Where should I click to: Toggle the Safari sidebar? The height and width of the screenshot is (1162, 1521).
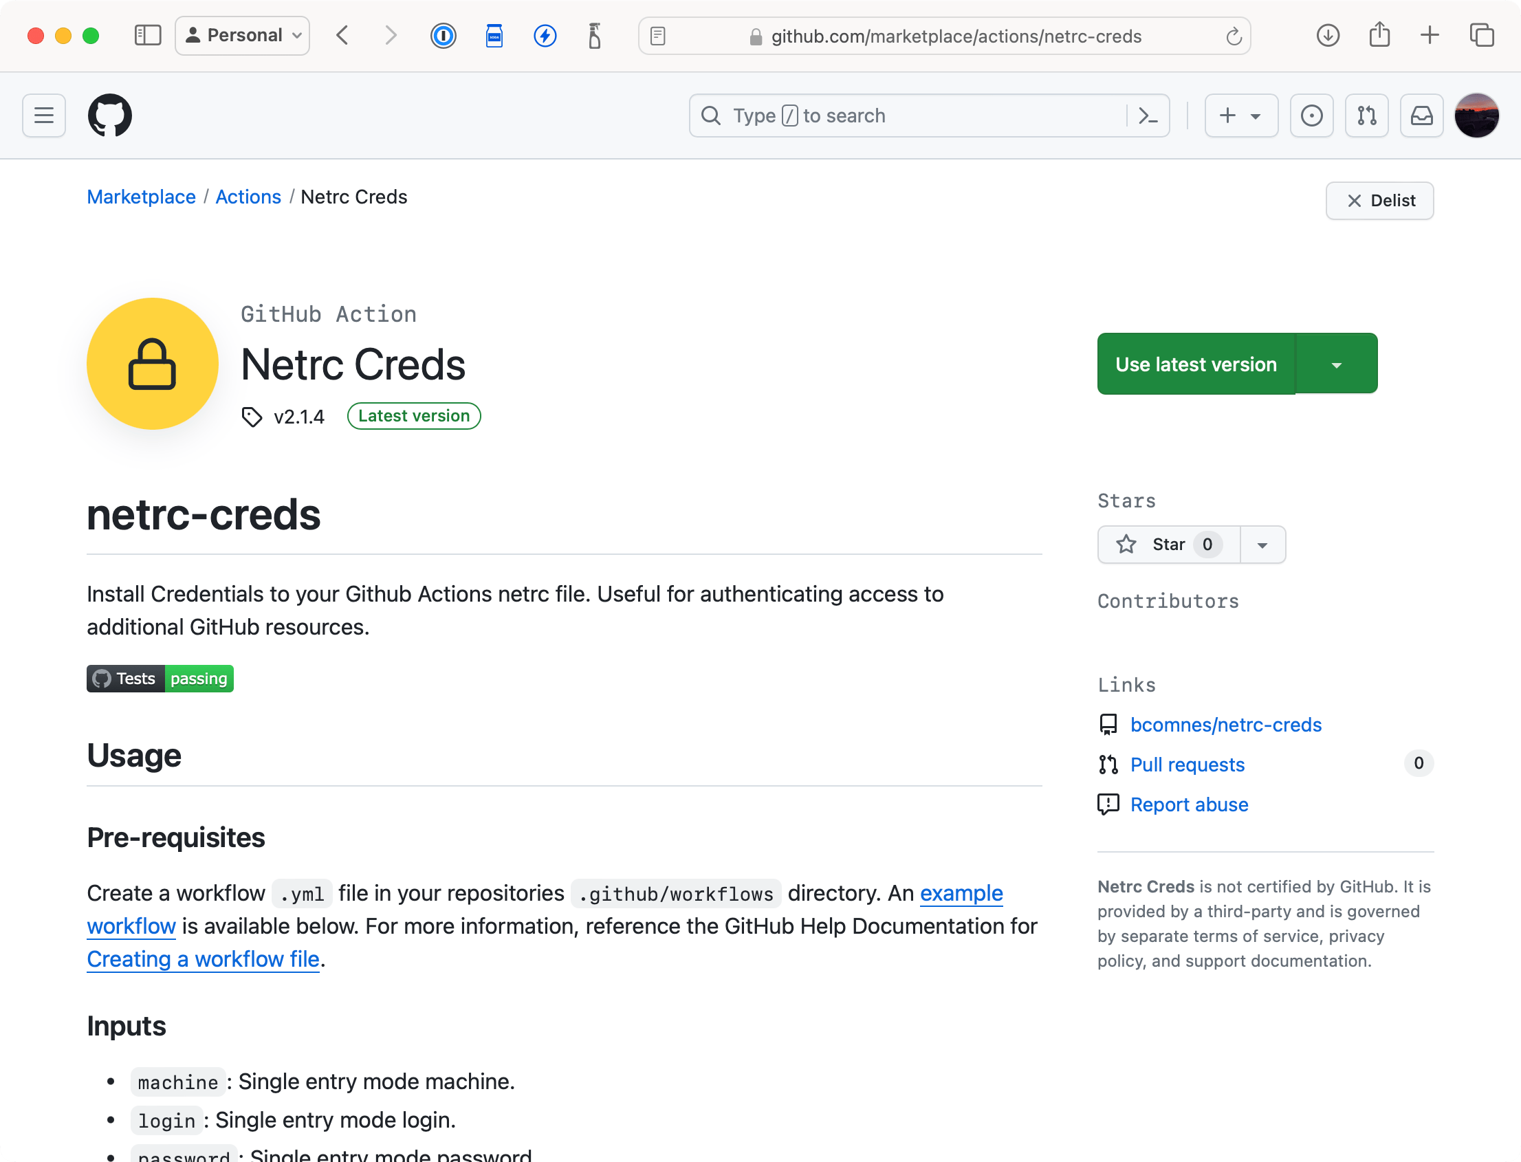tap(147, 35)
